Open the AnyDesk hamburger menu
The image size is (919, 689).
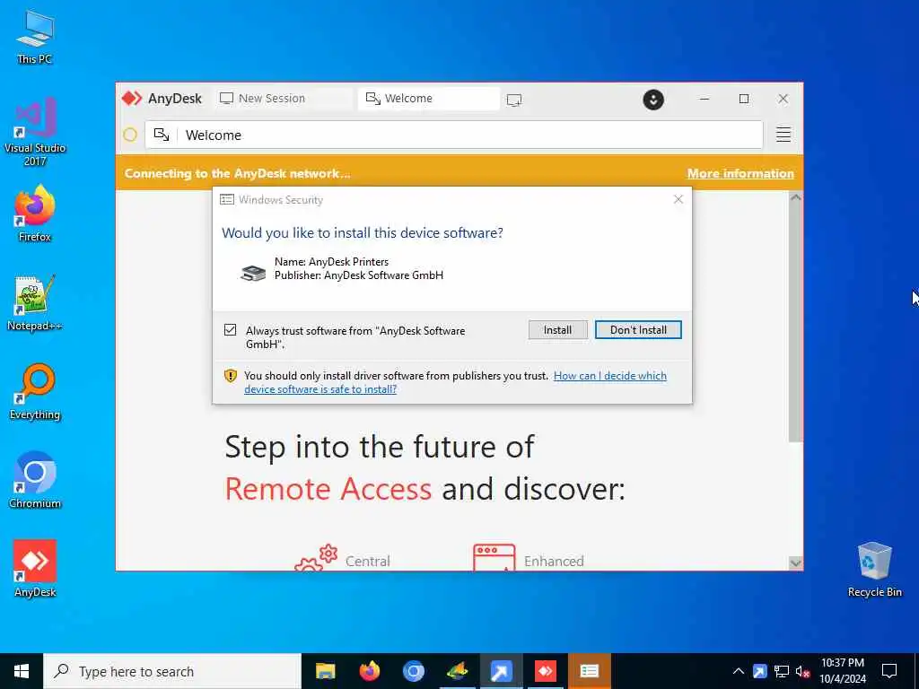[x=783, y=135]
